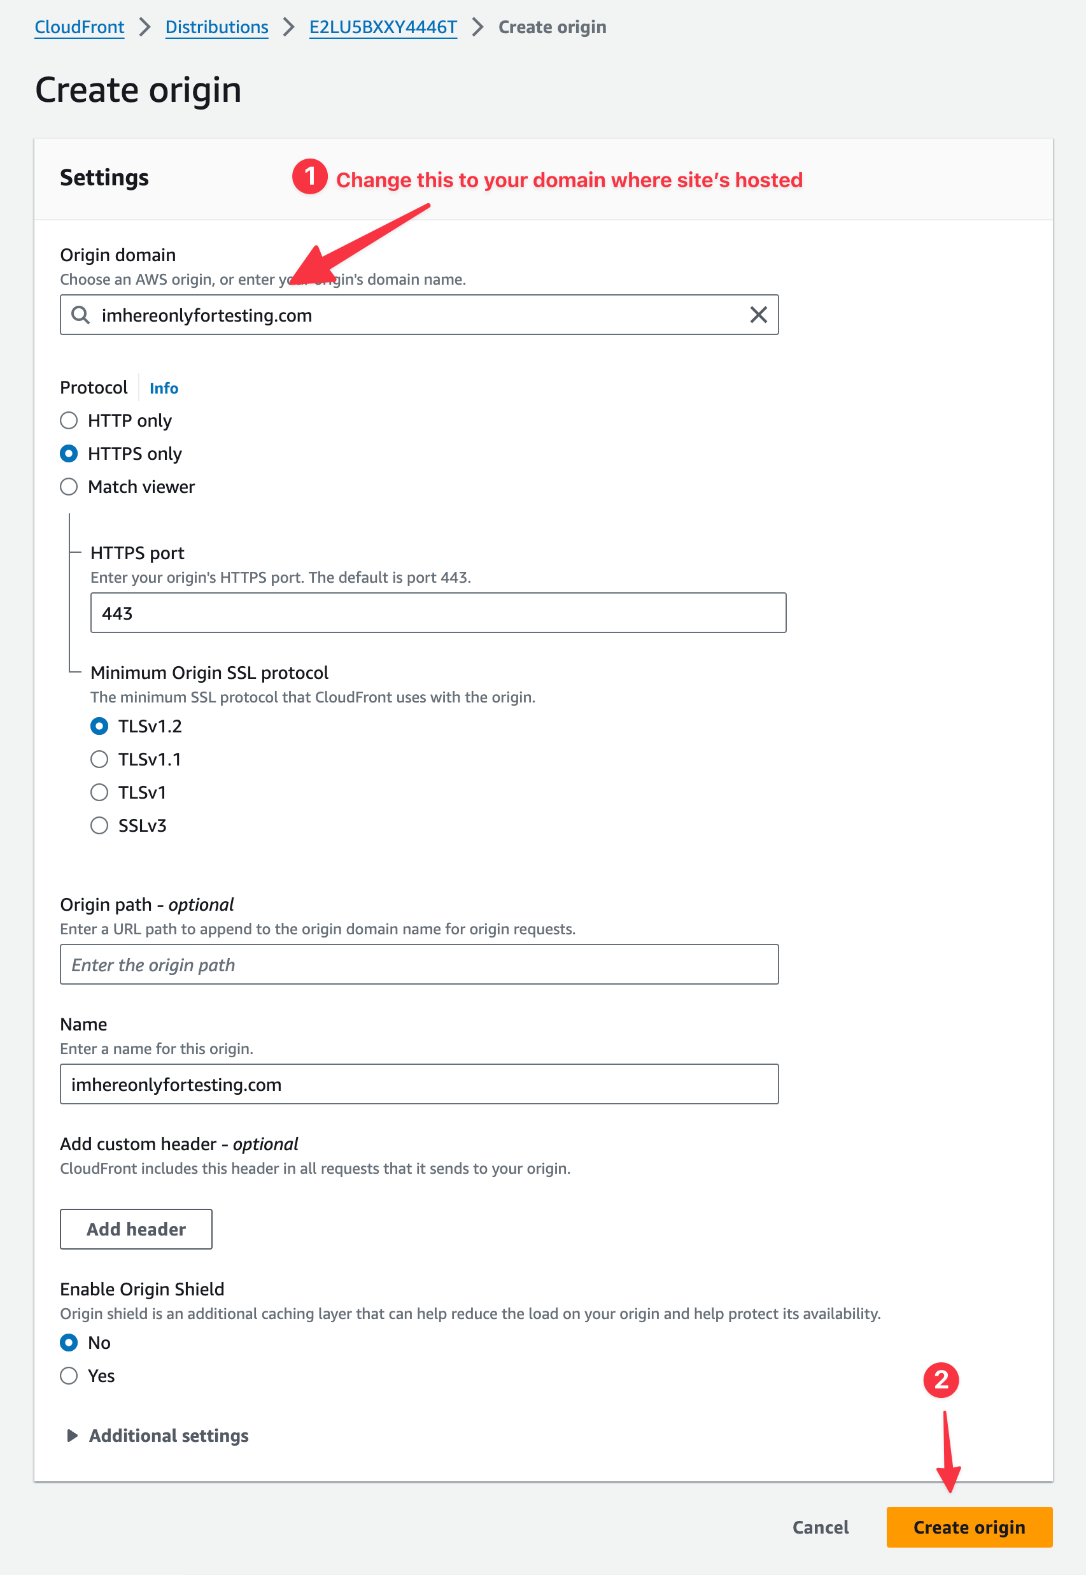The width and height of the screenshot is (1086, 1575).
Task: Open the CloudFront breadcrumb link
Action: tap(80, 27)
